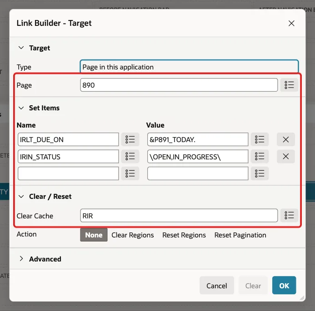The image size is (315, 311).
Task: Open item picker beside IRLT_DUE_ON name
Action: [x=130, y=139]
